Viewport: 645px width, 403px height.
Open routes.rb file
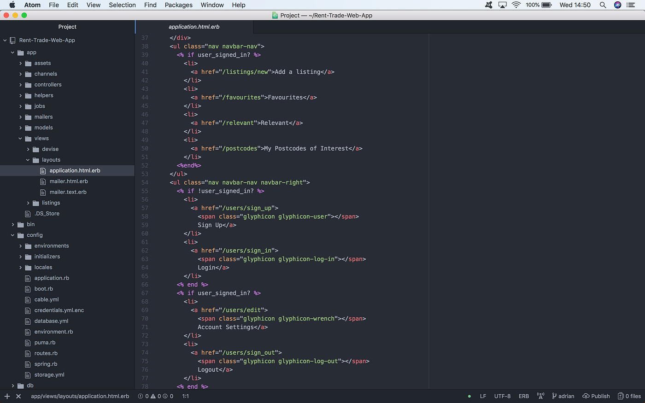46,353
